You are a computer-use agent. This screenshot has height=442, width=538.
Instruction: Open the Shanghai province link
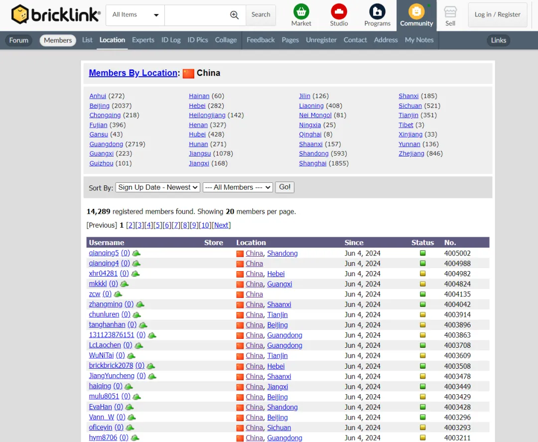[x=312, y=163]
